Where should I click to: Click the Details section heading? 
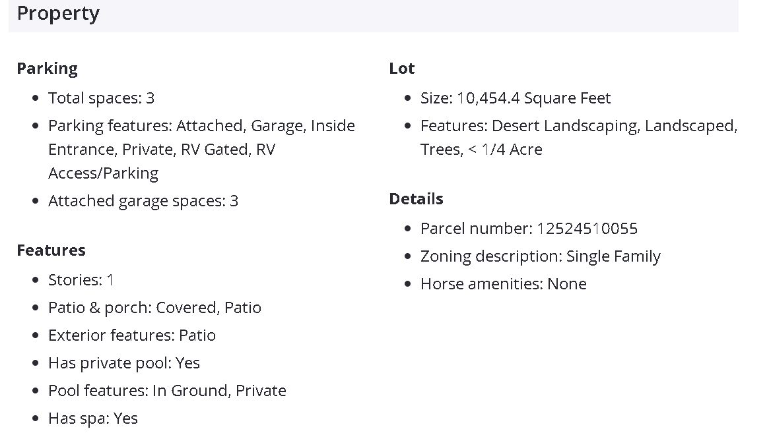click(x=416, y=199)
